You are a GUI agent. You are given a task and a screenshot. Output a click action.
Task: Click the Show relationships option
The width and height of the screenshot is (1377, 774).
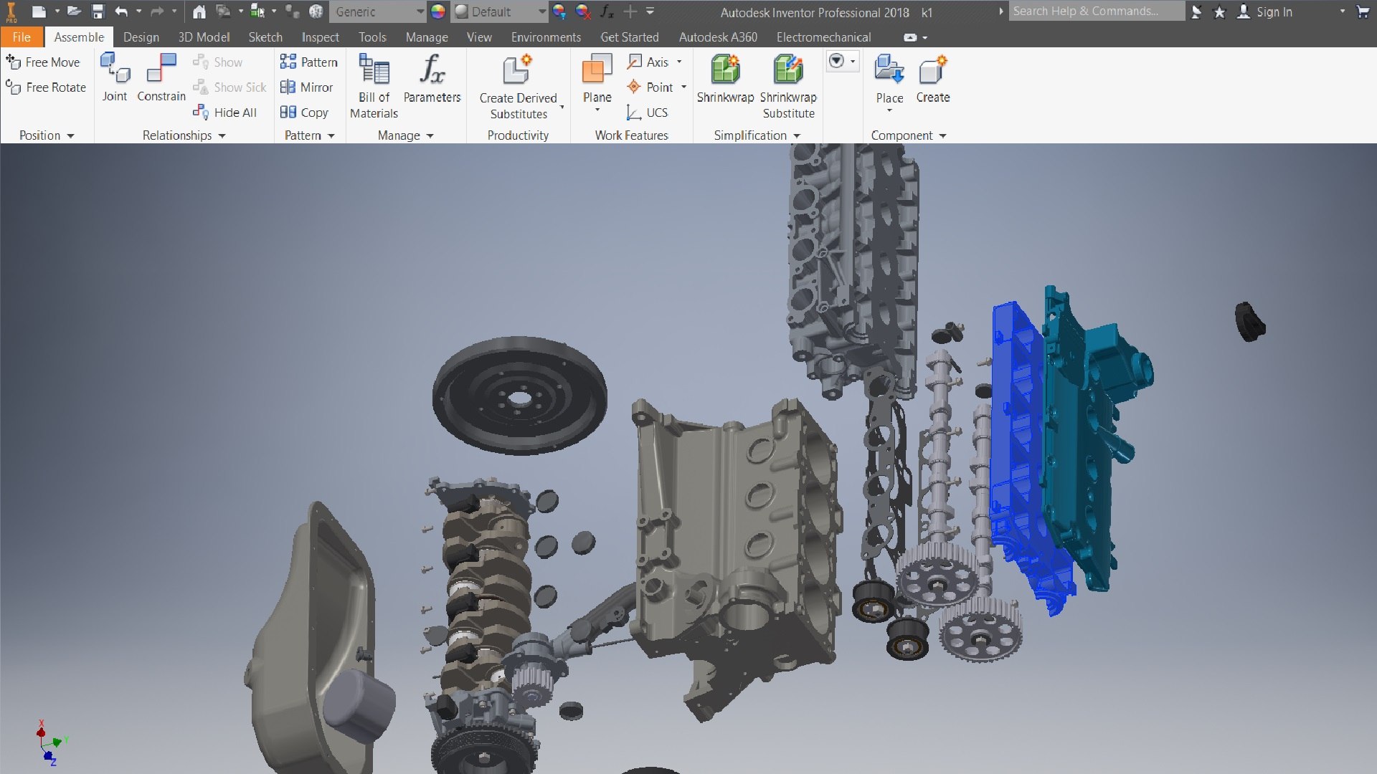click(x=218, y=62)
